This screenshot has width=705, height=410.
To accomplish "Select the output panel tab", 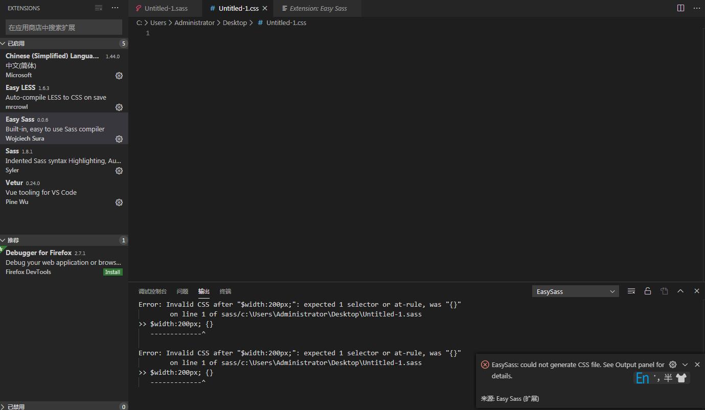I will point(204,291).
